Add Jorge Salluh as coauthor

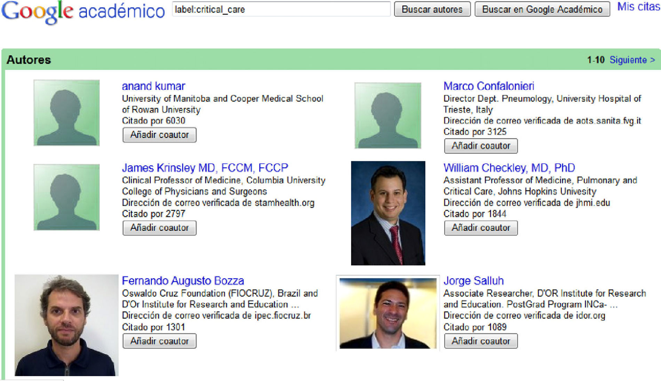[x=481, y=341]
